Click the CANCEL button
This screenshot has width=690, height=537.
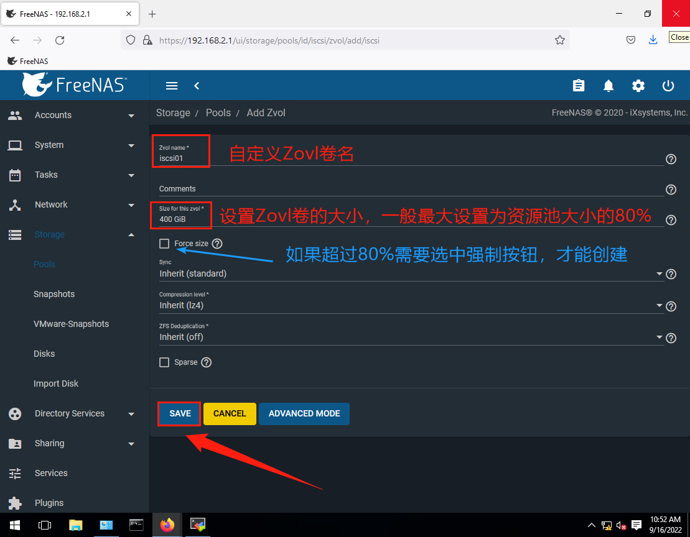click(x=230, y=413)
